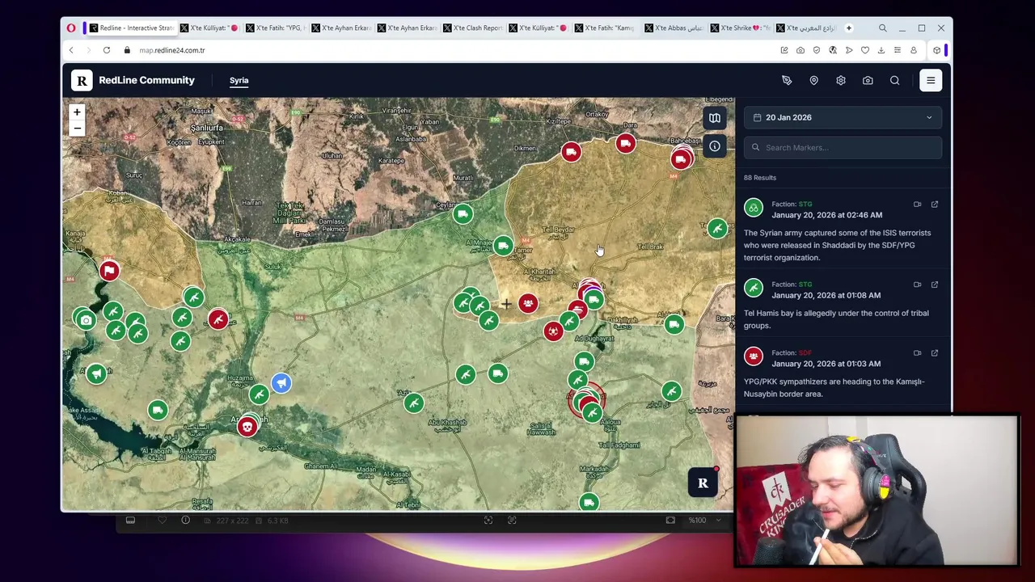Open a new browser tab

(849, 28)
